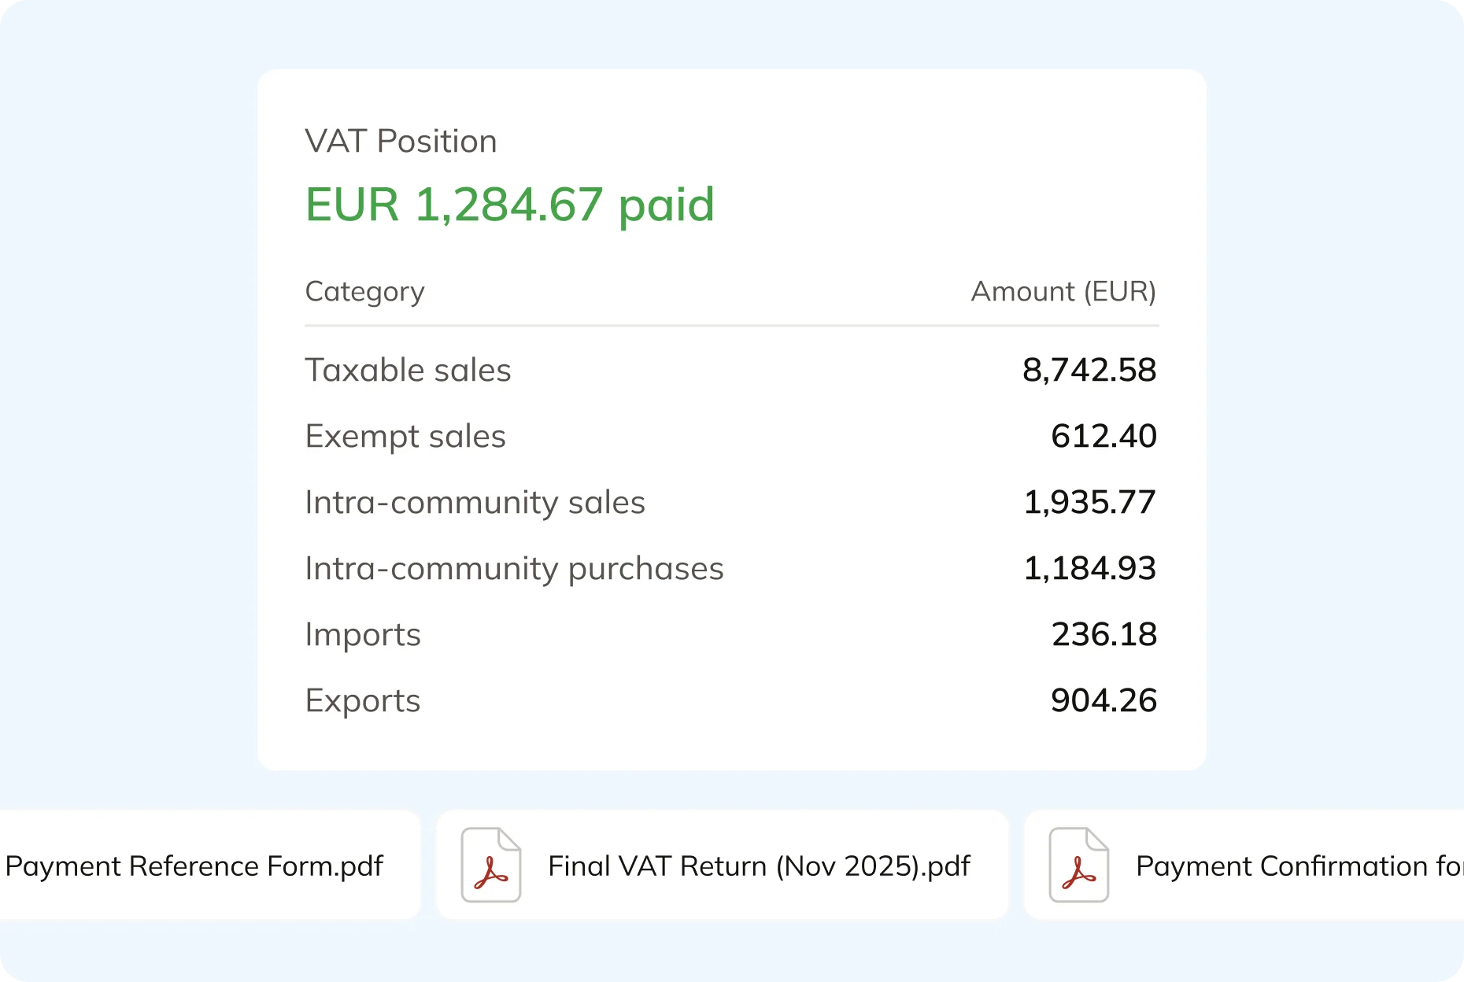Click the Exports amount of 904.26

(x=1104, y=700)
